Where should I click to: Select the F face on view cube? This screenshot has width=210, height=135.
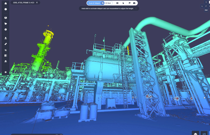click(x=206, y=6)
